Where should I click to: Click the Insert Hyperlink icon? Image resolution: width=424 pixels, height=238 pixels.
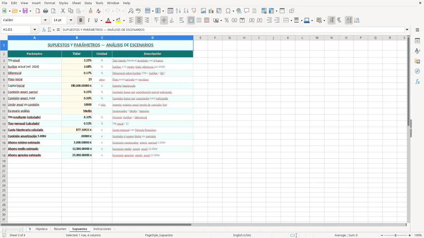[x=239, y=11]
